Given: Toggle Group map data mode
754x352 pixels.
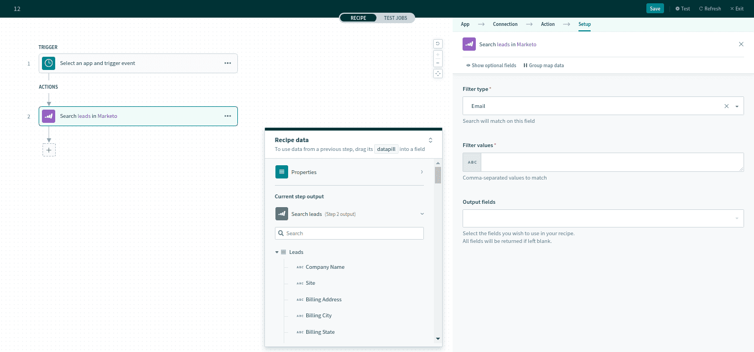Looking at the screenshot, I should 544,65.
